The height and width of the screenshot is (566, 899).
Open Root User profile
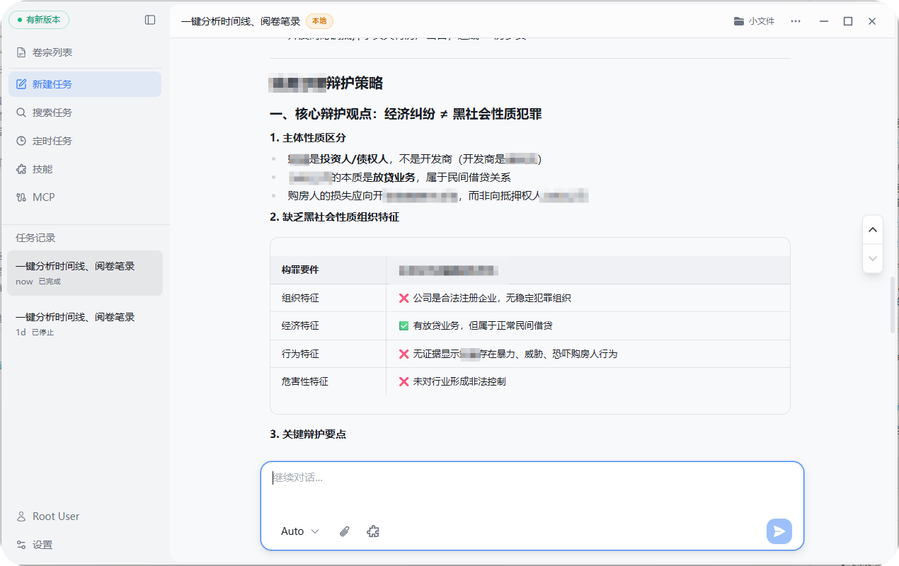[55, 516]
